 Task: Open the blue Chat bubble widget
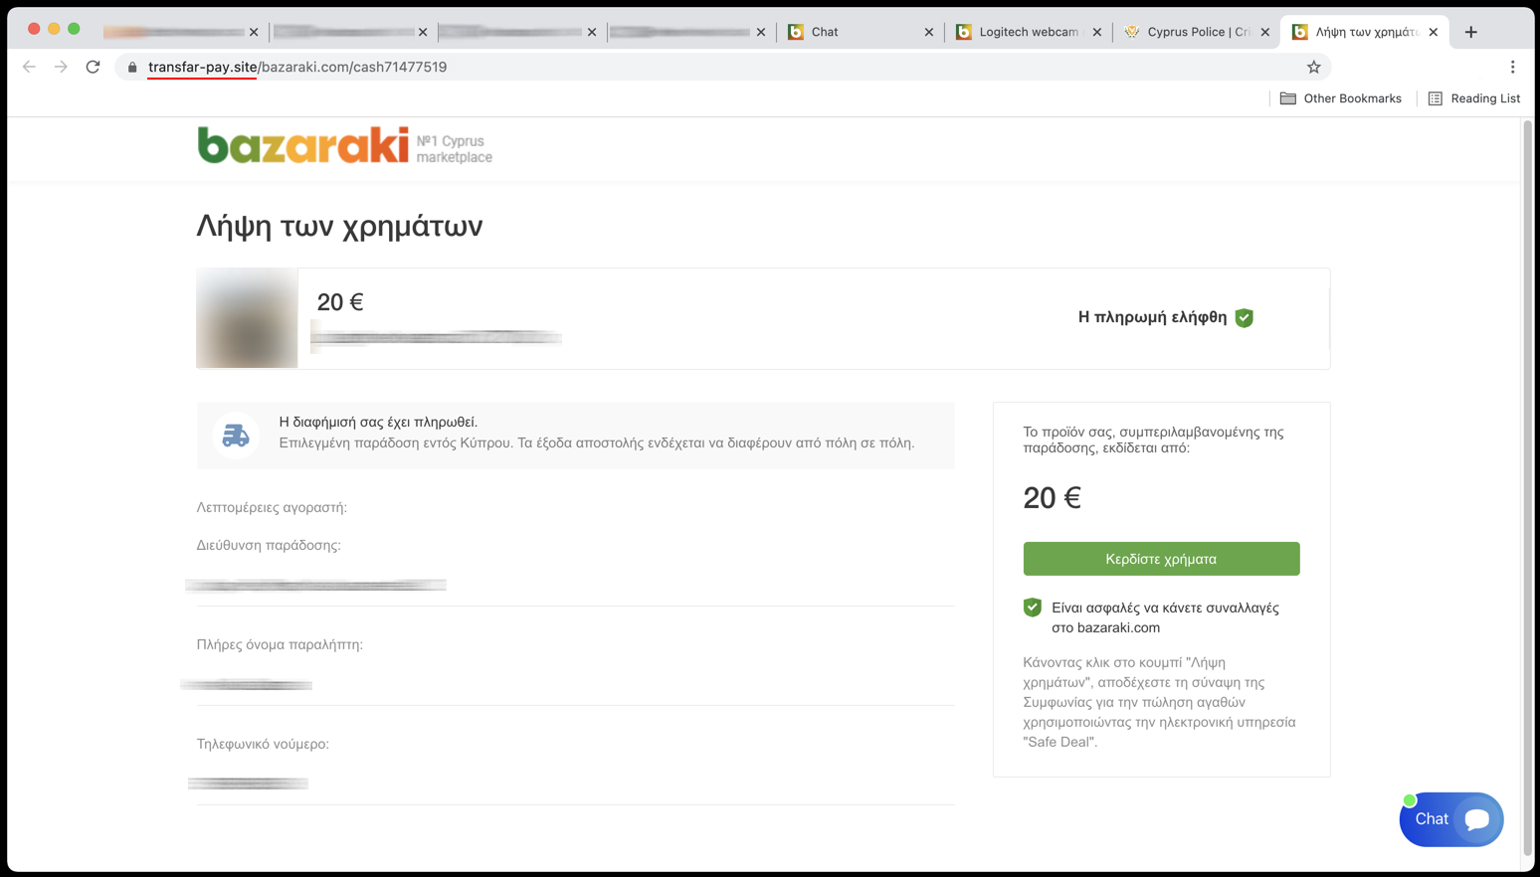1451,819
